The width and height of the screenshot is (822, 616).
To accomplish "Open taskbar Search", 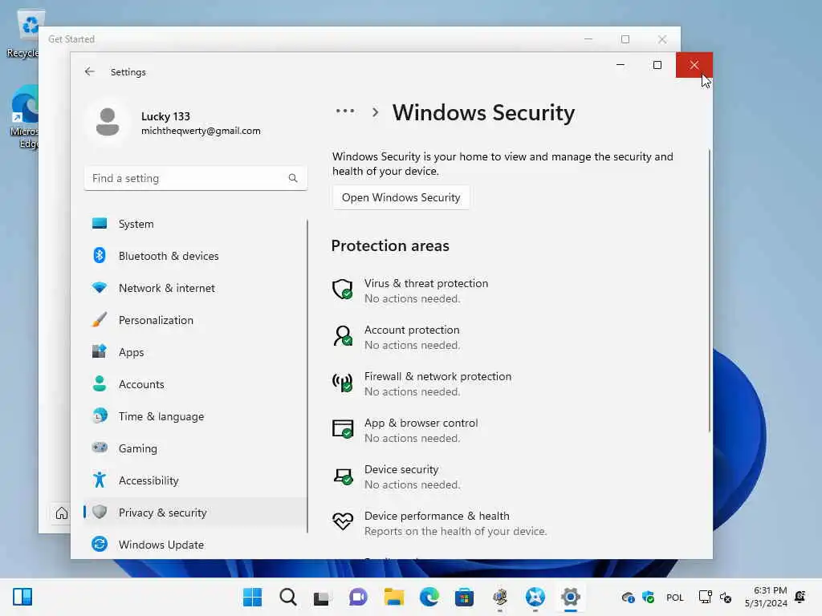I will [x=288, y=597].
